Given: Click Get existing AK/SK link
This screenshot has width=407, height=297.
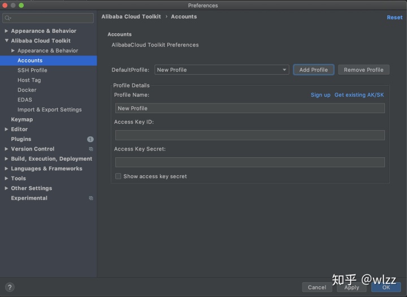Looking at the screenshot, I should click(359, 95).
